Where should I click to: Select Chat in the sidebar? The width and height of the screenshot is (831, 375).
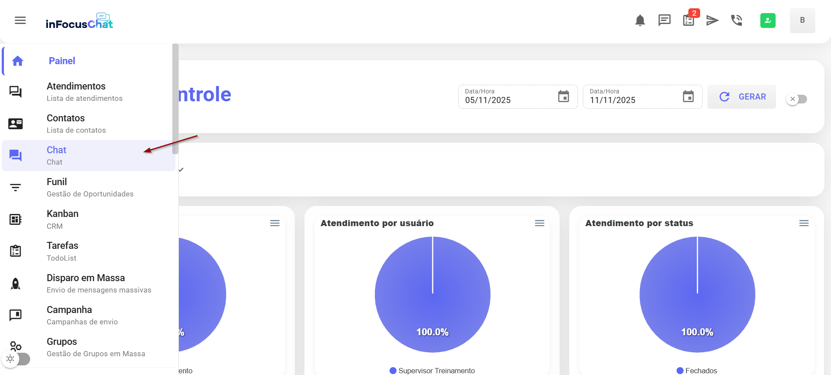pos(87,155)
